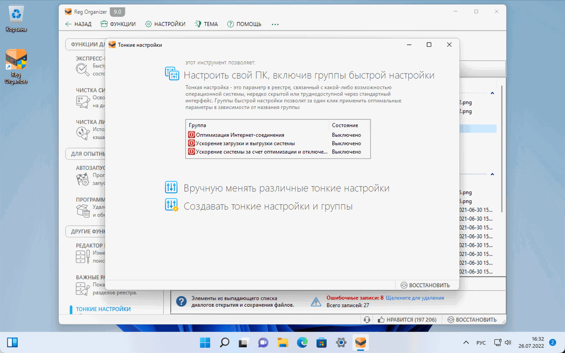Click ВОССТАНОВИТЬ in the main window status bar
Image resolution: width=565 pixels, height=353 pixels.
pyautogui.click(x=472, y=319)
